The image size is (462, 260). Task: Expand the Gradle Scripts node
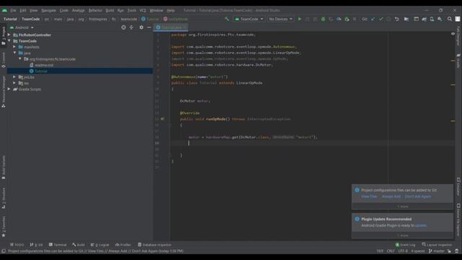(x=9, y=89)
